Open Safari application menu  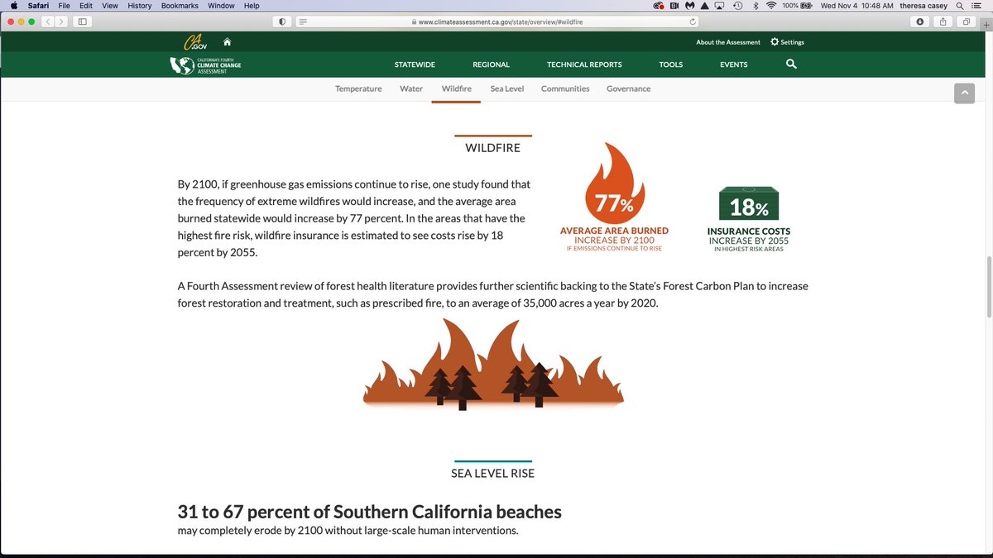tap(38, 6)
